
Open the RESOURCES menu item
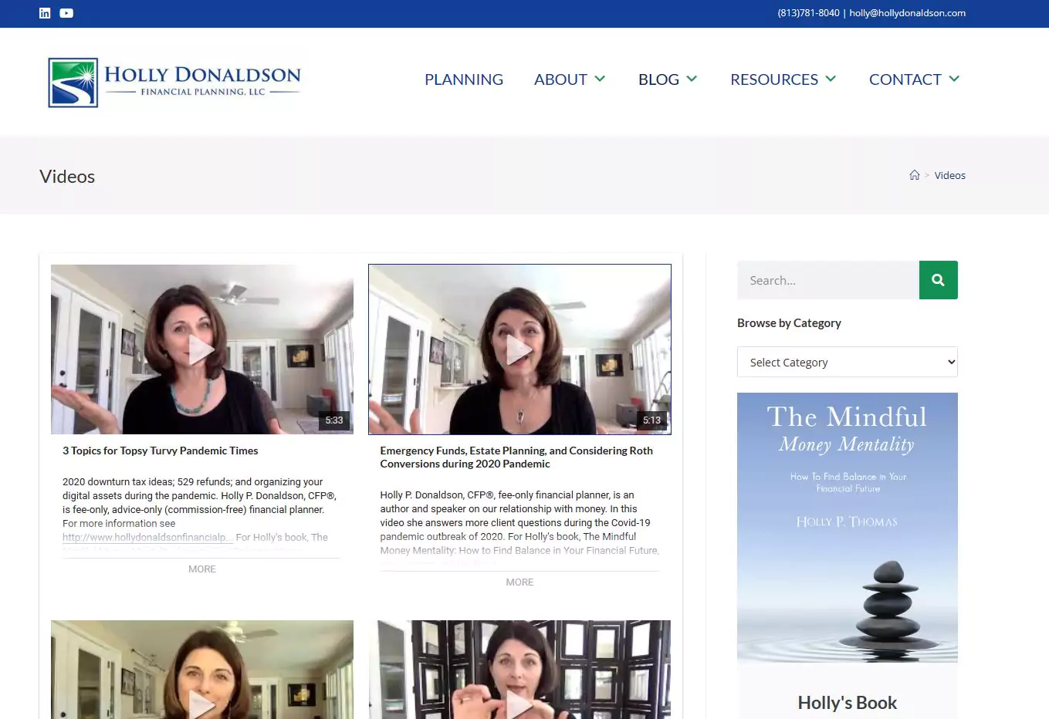[774, 79]
